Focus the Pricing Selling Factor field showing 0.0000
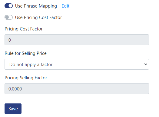This screenshot has height=117, width=159. click(x=77, y=89)
